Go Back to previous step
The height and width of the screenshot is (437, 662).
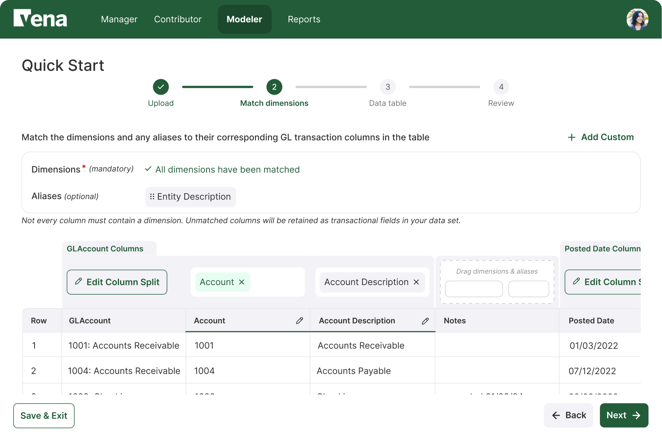[568, 415]
